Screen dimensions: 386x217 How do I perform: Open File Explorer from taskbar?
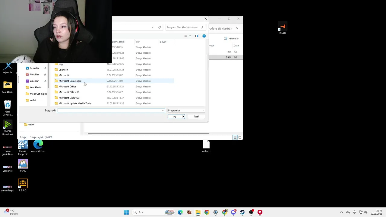[198, 212]
